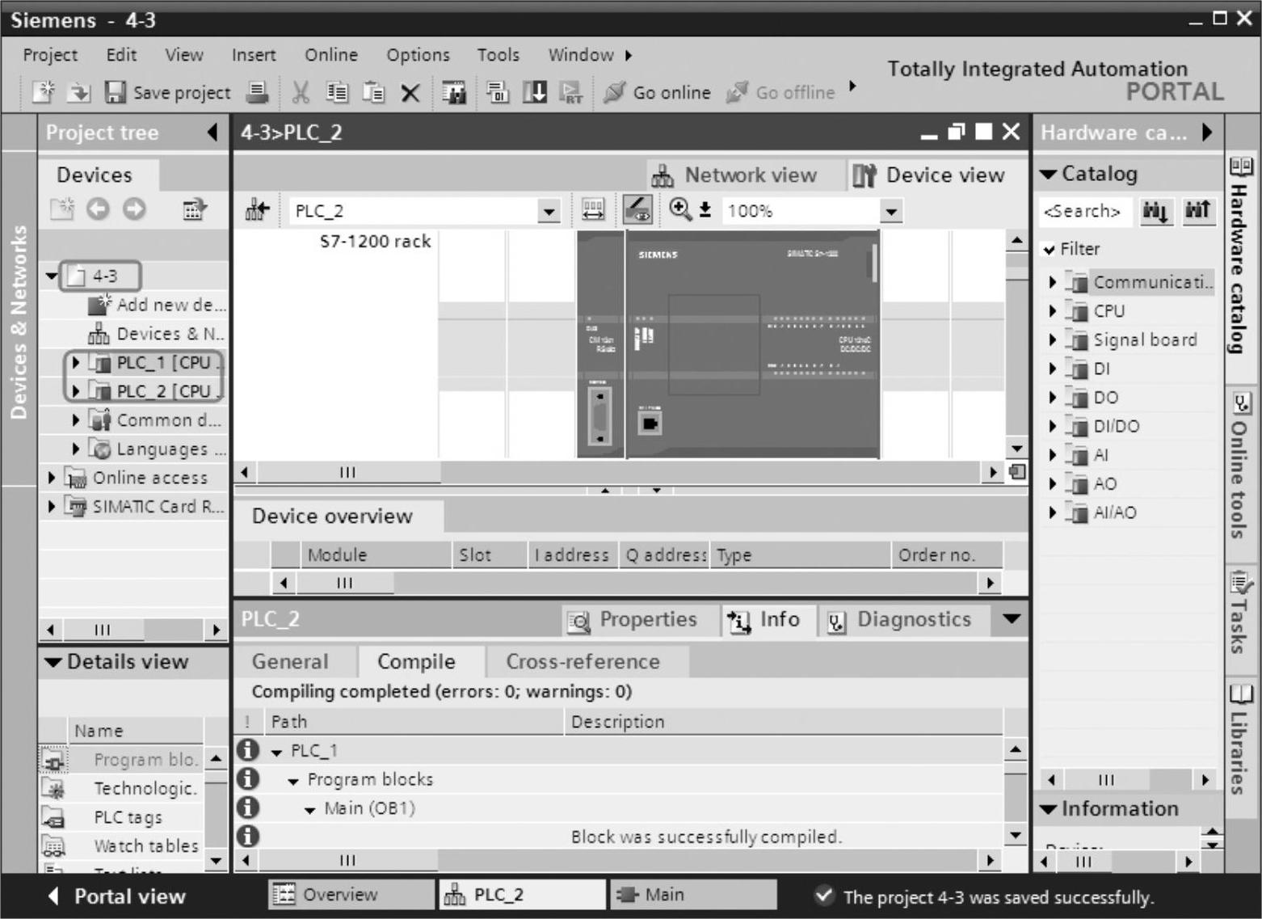
Task: Click the Main editor button in bottom bar
Action: pyautogui.click(x=692, y=895)
